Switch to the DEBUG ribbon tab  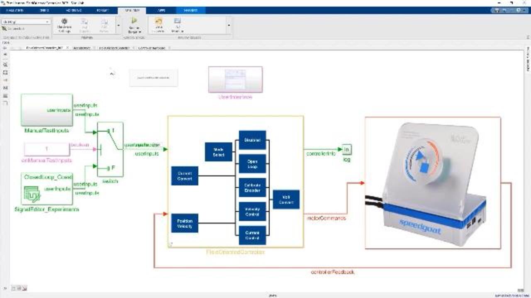point(44,10)
